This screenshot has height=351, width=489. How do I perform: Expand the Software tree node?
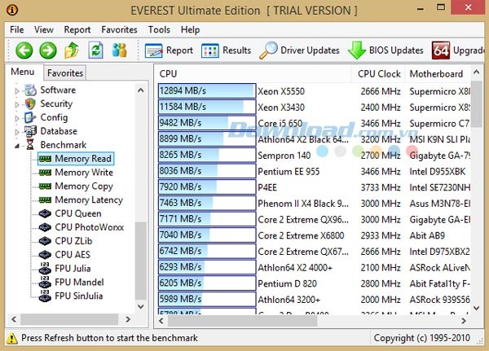click(x=16, y=90)
